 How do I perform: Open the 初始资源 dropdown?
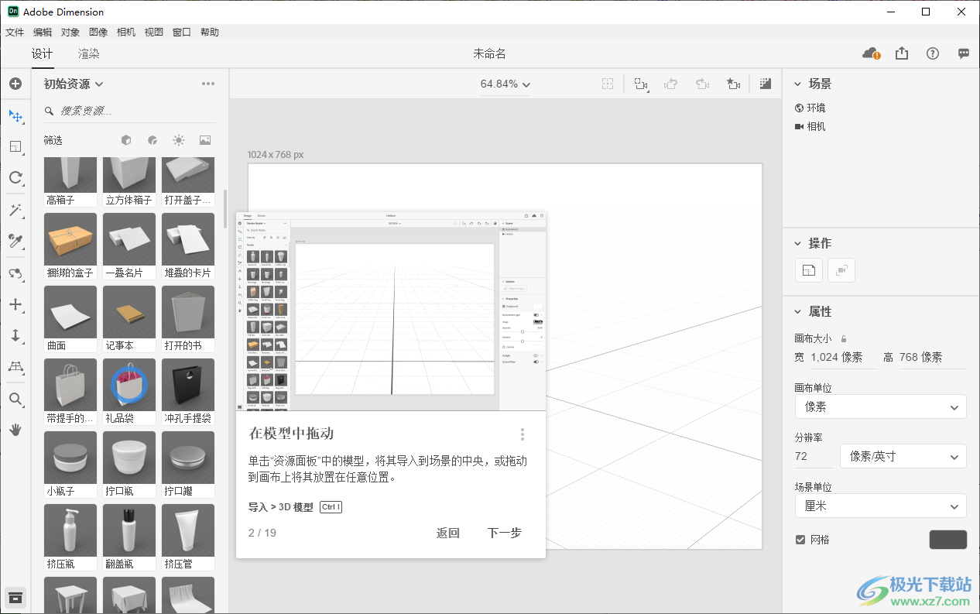74,84
